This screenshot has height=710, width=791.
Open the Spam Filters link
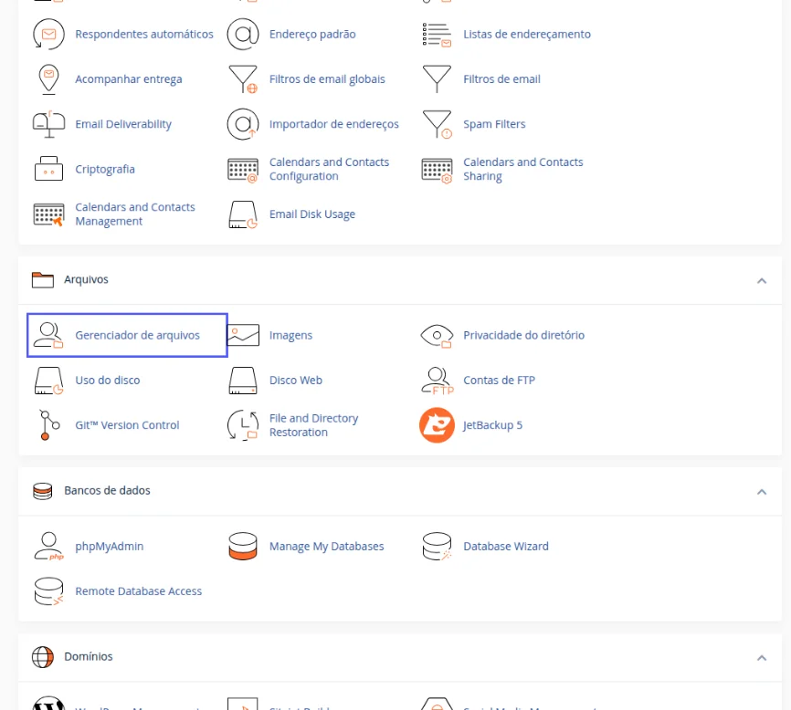click(494, 124)
